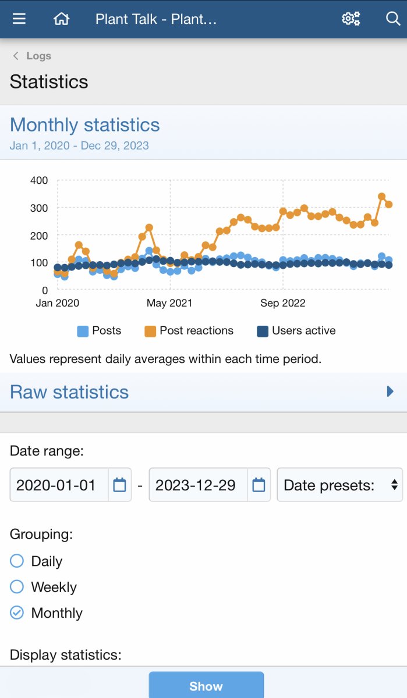Click the Monthly statistics heading

[x=84, y=124]
